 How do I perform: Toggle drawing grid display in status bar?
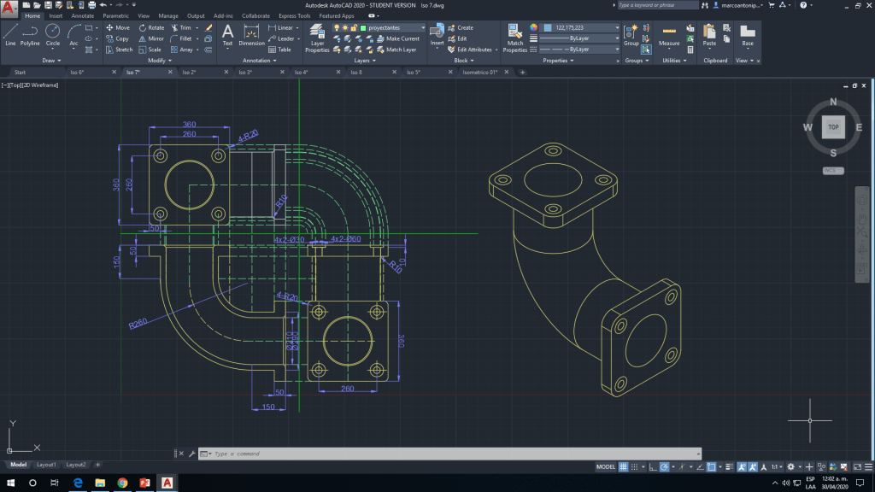point(624,467)
